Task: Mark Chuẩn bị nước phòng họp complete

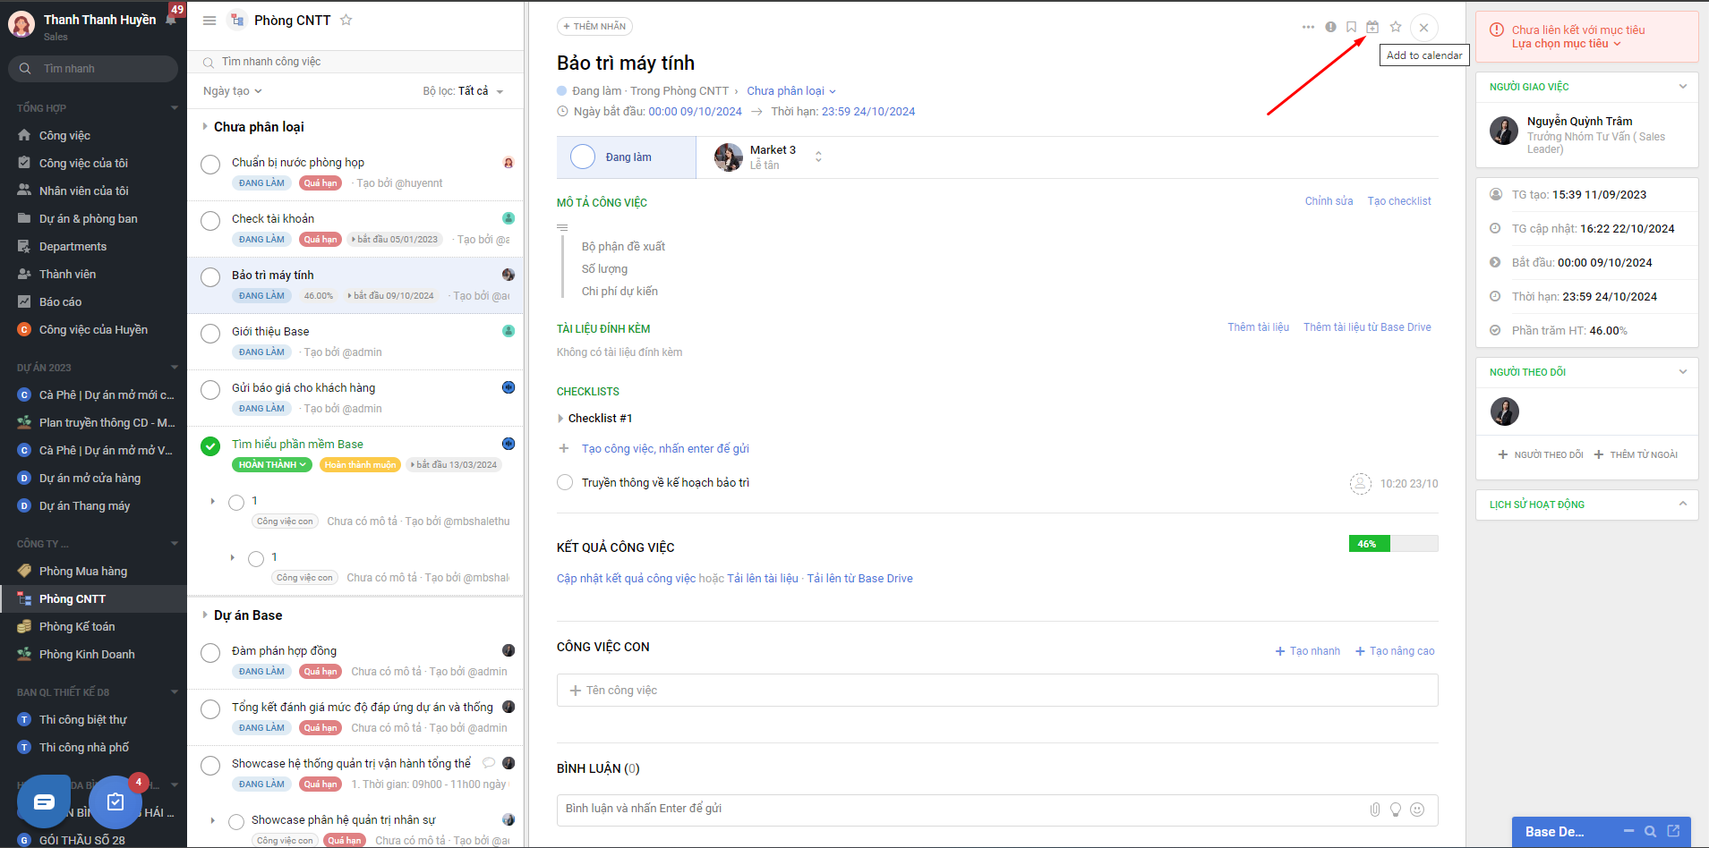Action: click(x=210, y=165)
